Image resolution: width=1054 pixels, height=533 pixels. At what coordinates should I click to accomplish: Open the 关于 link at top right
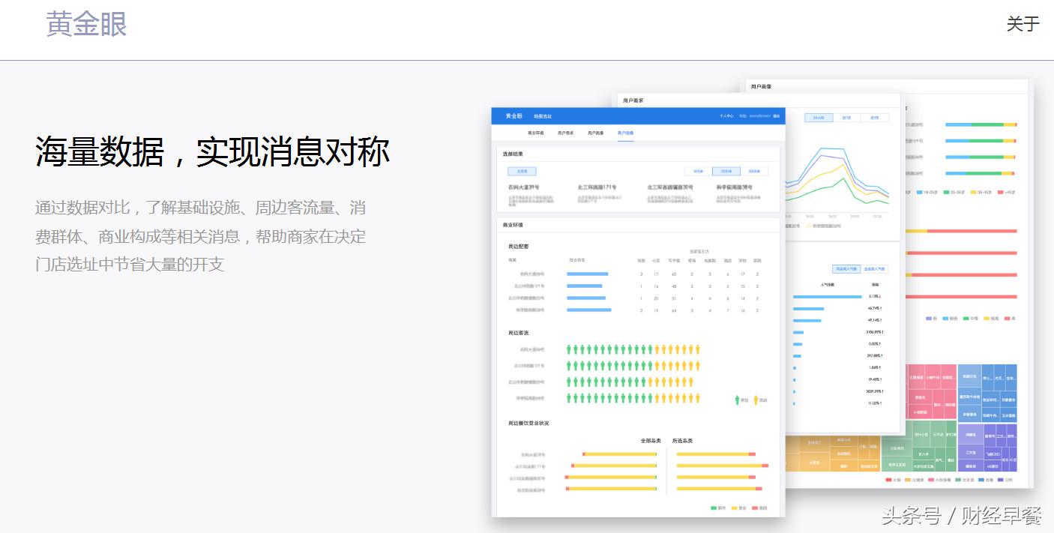(x=1022, y=25)
